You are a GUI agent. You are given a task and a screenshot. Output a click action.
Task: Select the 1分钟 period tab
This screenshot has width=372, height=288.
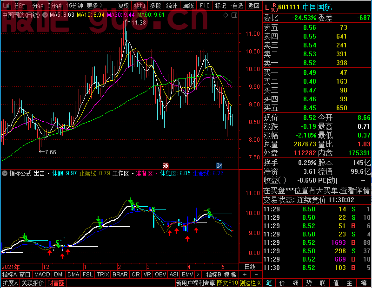[36, 6]
